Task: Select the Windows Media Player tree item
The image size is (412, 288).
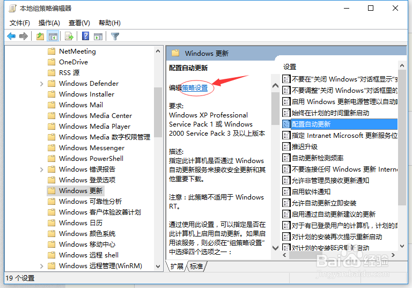Action: click(94, 127)
